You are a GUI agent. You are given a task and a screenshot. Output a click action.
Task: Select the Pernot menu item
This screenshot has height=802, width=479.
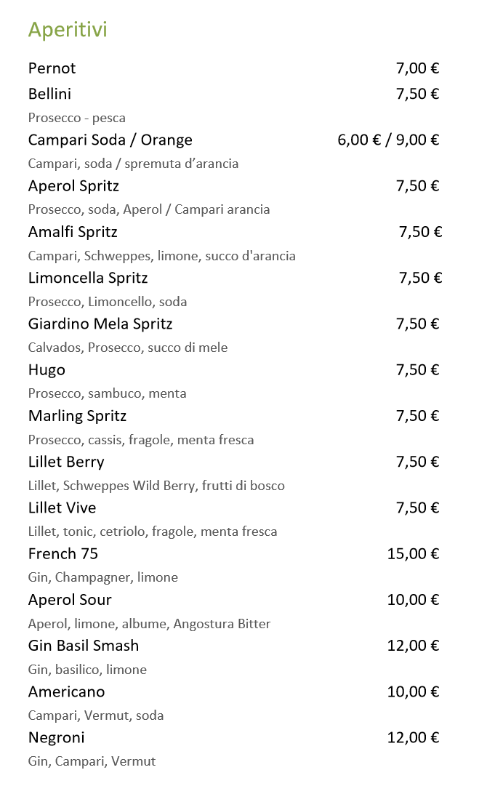[52, 68]
